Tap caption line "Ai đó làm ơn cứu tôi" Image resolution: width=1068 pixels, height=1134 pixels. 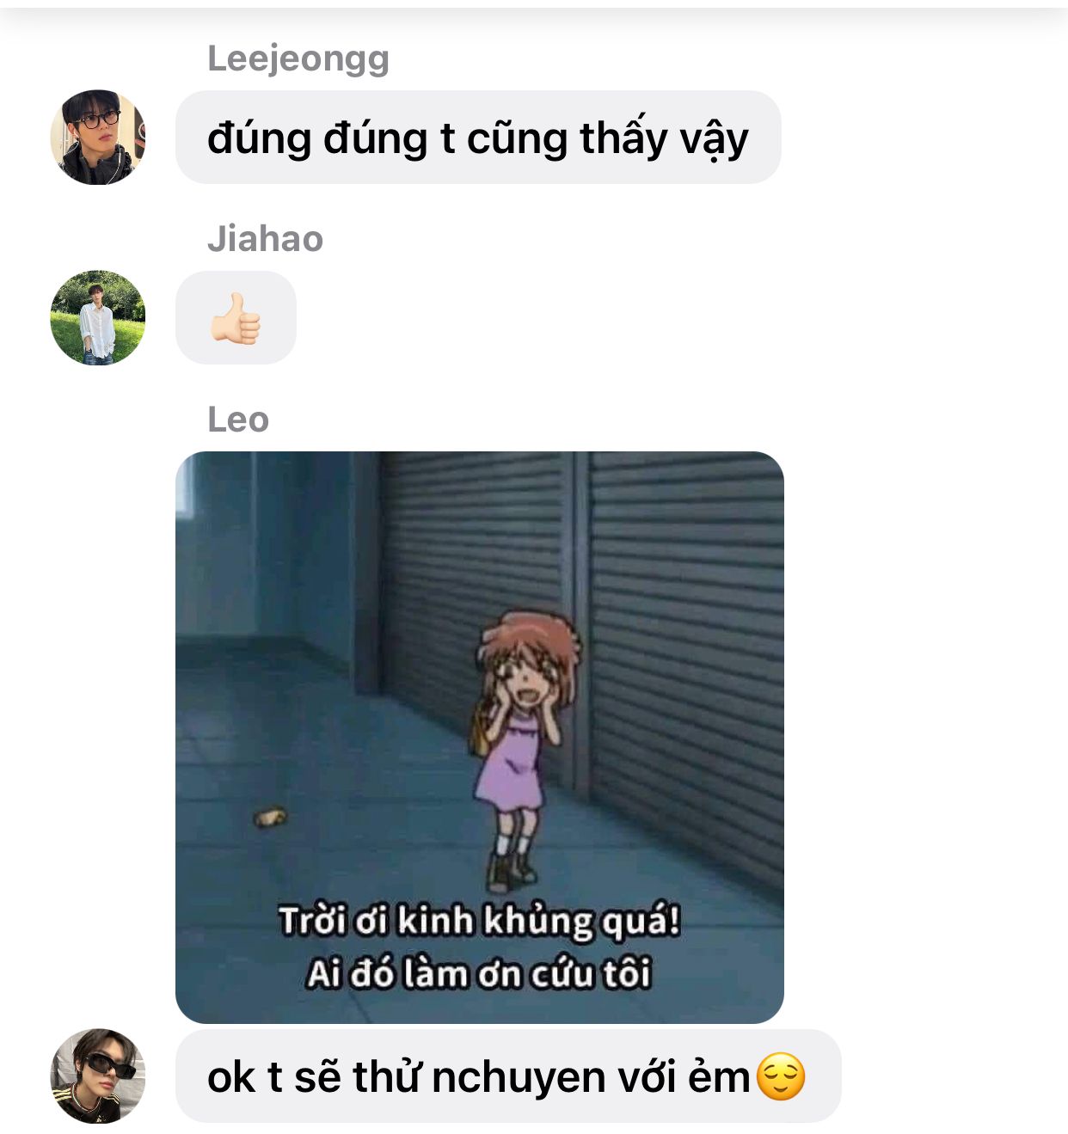coord(479,974)
